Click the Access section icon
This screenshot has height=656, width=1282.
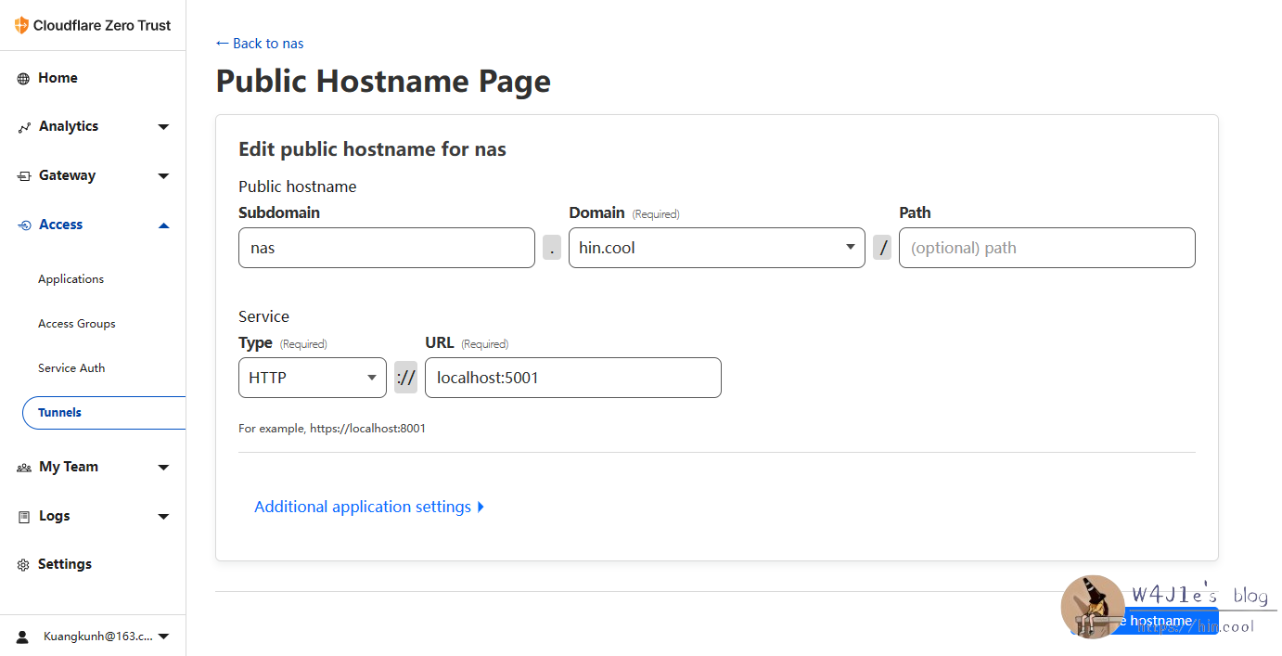21,225
